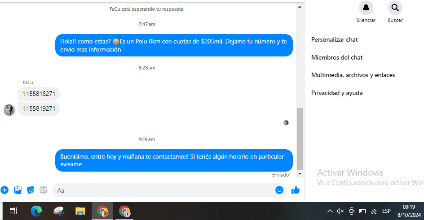Click the Silenciar bell icon
Image resolution: width=424 pixels, height=220 pixels.
coord(366,8)
